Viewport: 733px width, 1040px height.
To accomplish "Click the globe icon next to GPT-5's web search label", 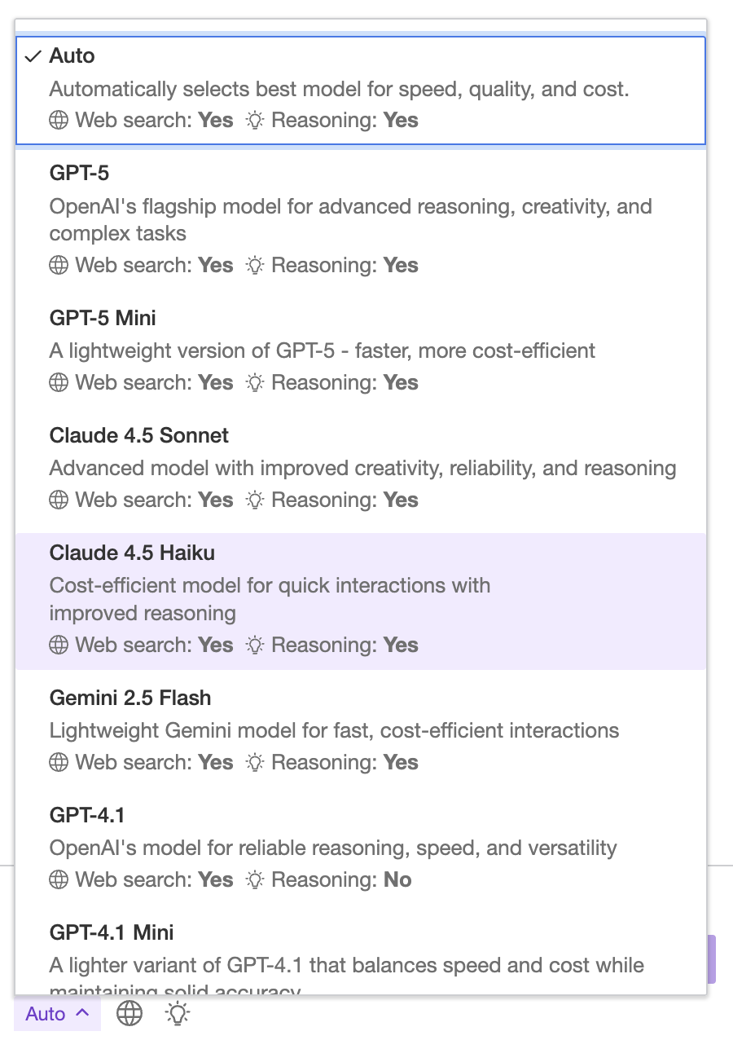I will (58, 265).
